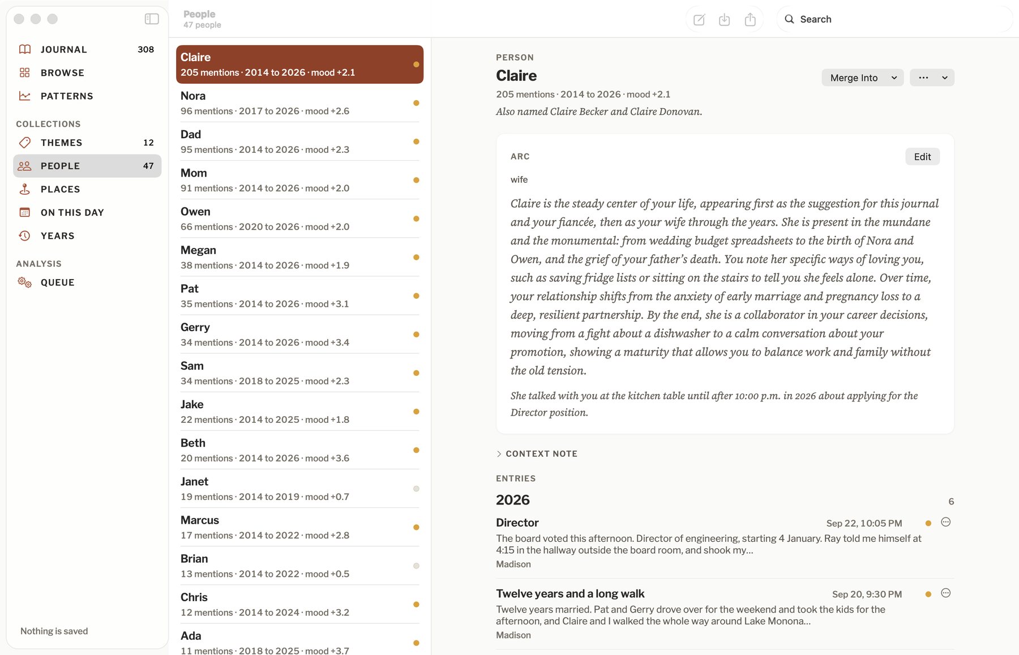The image size is (1019, 655).
Task: Open the Queue analysis view
Action: point(87,282)
